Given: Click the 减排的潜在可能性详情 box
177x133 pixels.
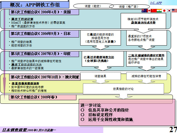Looking at the screenshot, I should 146,76.
